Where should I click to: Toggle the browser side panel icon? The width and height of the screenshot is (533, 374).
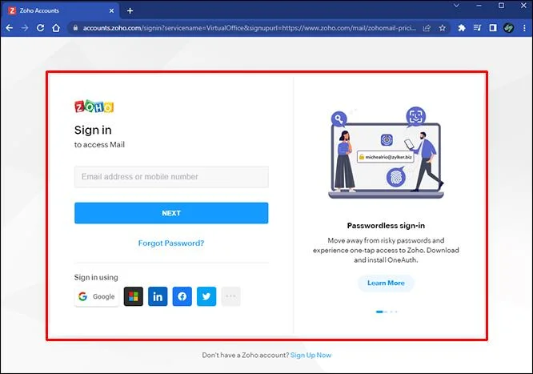(x=492, y=28)
